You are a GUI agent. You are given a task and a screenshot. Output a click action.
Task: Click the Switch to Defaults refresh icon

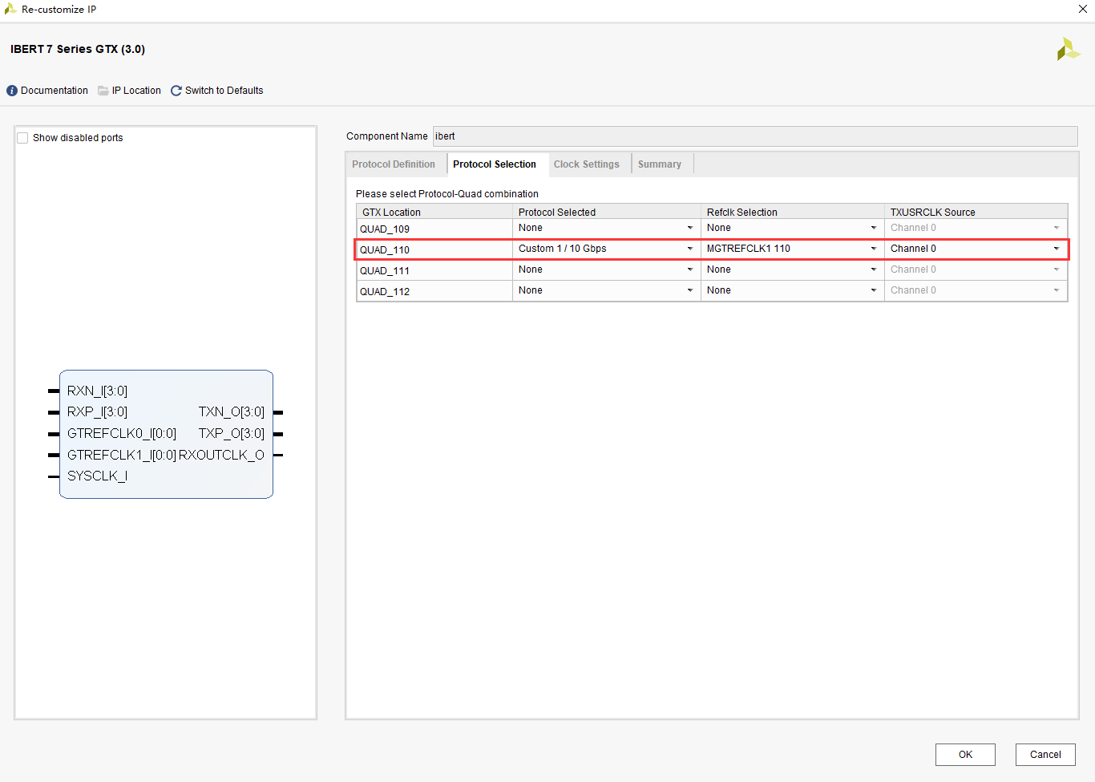pos(176,91)
